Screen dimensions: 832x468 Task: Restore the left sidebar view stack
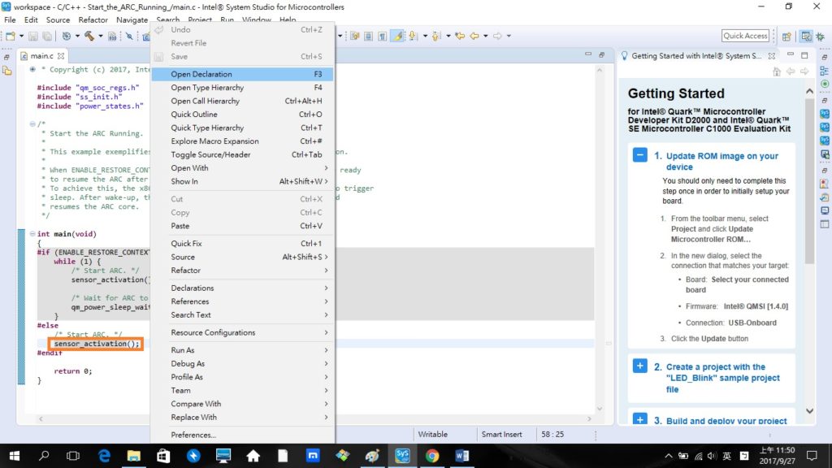pos(6,57)
